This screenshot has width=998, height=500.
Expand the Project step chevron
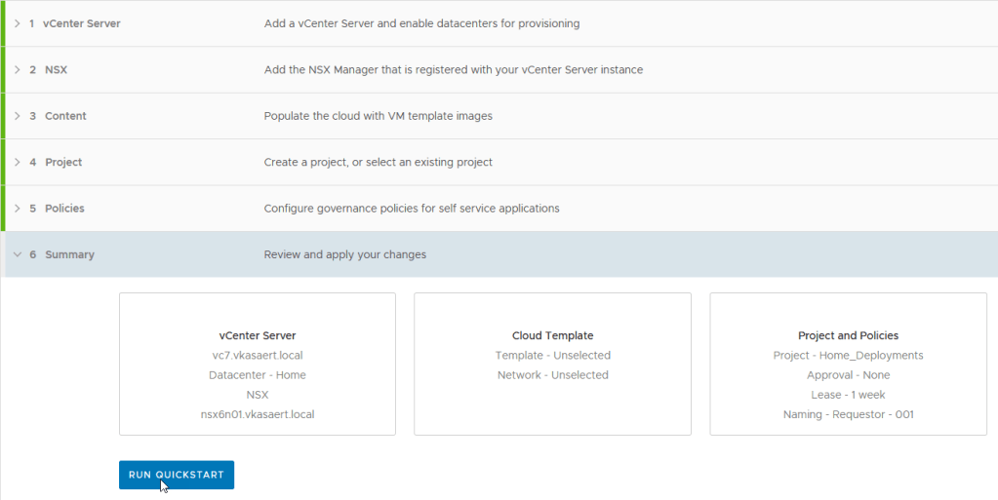pos(17,163)
